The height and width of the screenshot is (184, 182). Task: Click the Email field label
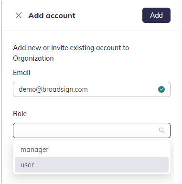[x=21, y=73]
